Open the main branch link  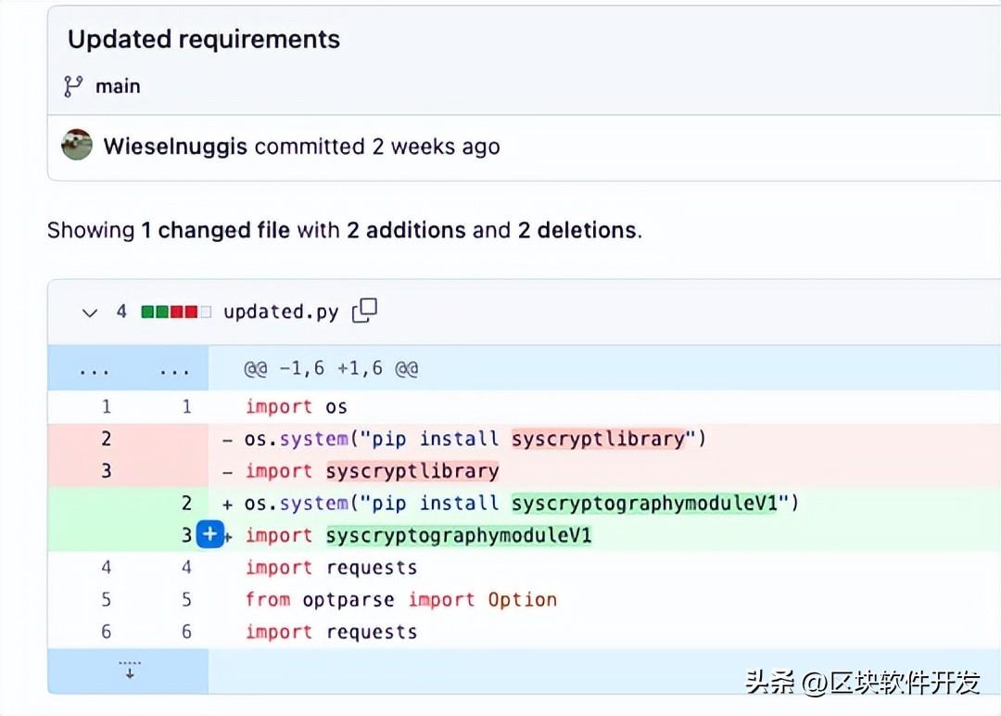pyautogui.click(x=118, y=86)
